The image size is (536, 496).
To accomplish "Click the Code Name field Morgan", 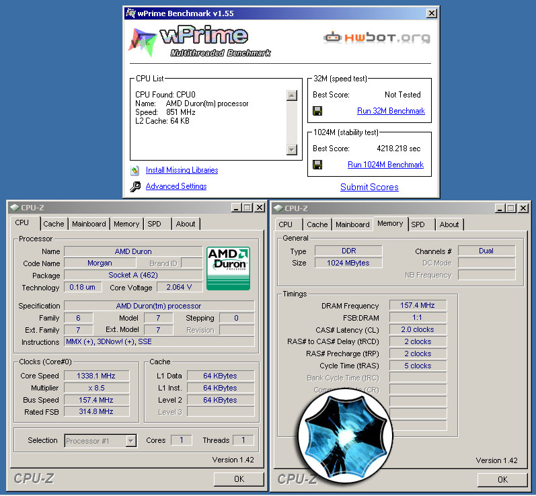I will point(100,263).
